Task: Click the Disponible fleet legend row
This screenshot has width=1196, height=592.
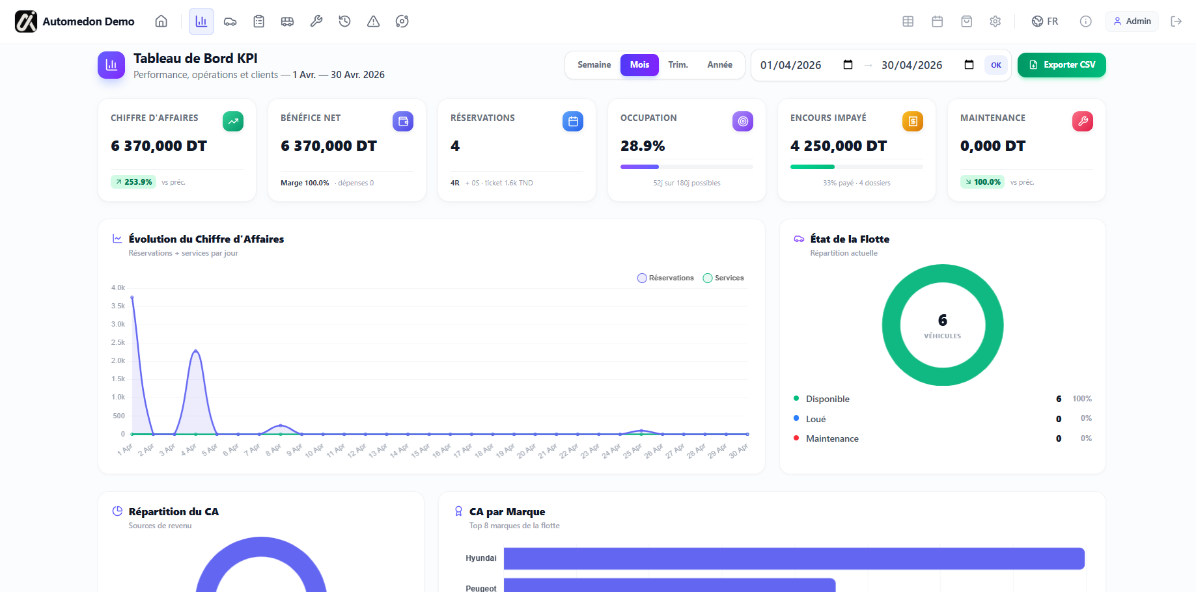Action: click(943, 399)
